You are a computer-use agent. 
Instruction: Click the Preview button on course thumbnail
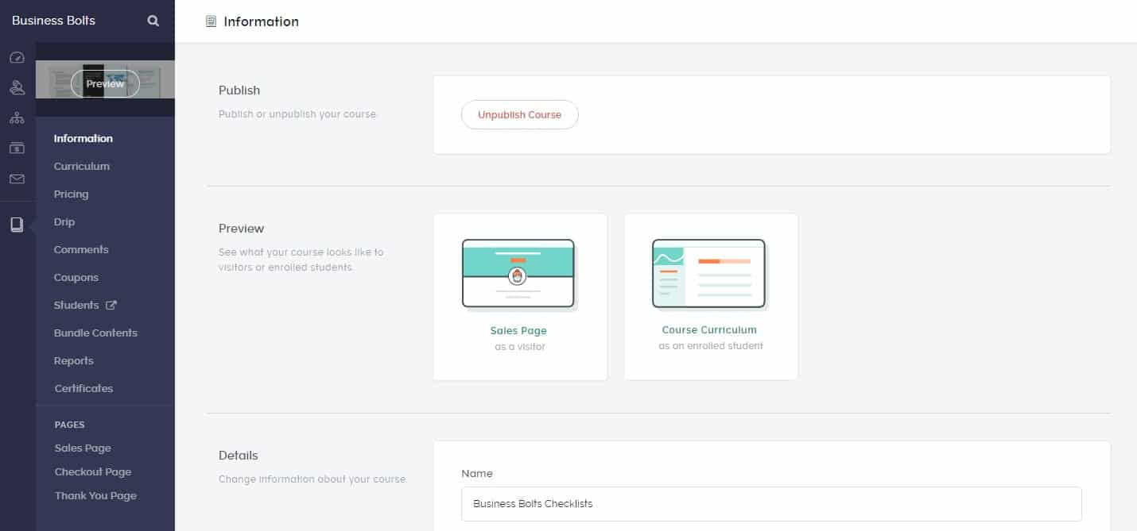tap(105, 84)
